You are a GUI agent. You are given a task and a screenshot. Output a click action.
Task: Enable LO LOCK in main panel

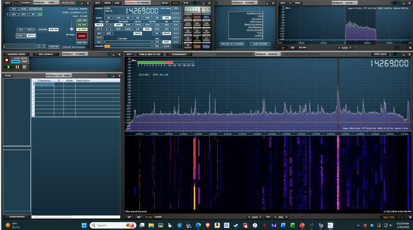tap(82, 29)
